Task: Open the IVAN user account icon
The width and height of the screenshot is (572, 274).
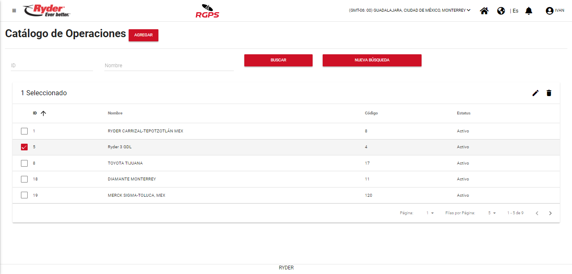Action: click(x=549, y=11)
